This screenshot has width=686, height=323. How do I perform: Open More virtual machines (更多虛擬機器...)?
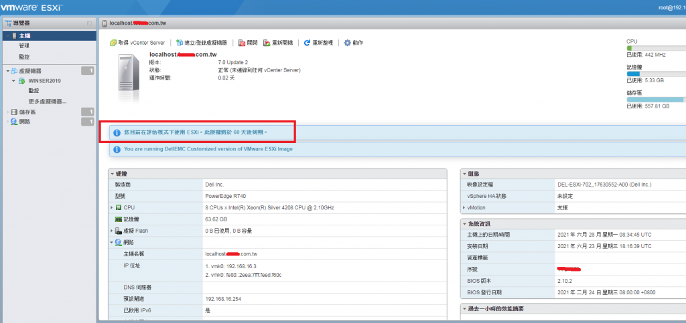48,101
